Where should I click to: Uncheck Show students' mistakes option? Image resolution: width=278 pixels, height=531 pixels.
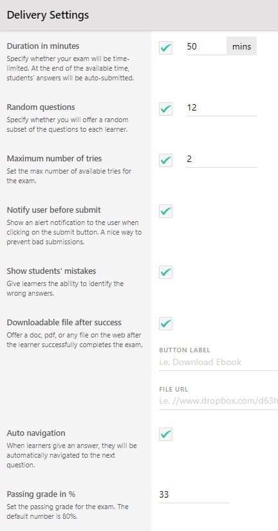165,272
